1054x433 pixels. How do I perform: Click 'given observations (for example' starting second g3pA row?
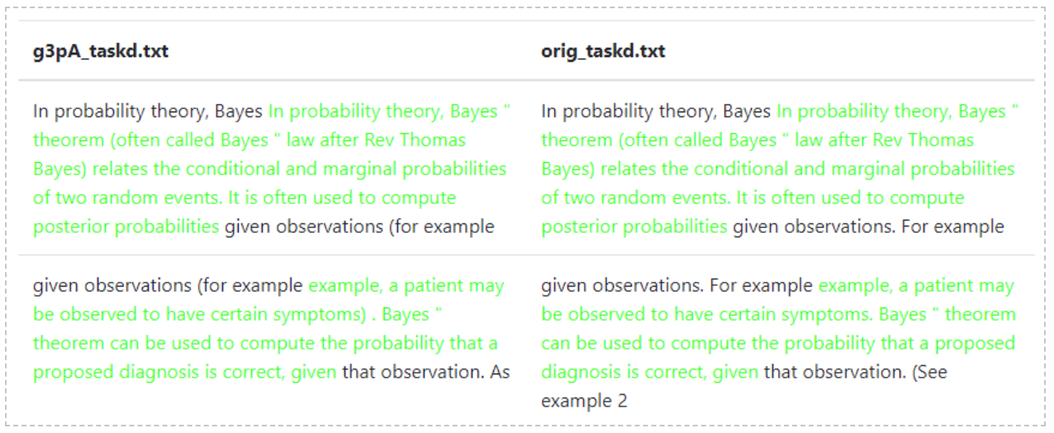coord(168,286)
